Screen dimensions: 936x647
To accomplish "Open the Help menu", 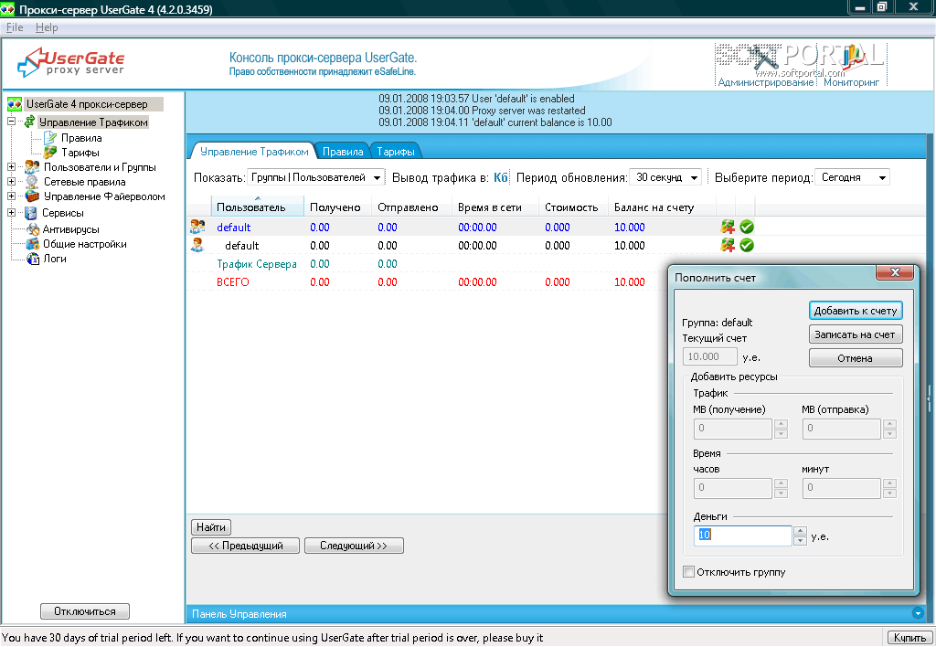I will pyautogui.click(x=47, y=27).
